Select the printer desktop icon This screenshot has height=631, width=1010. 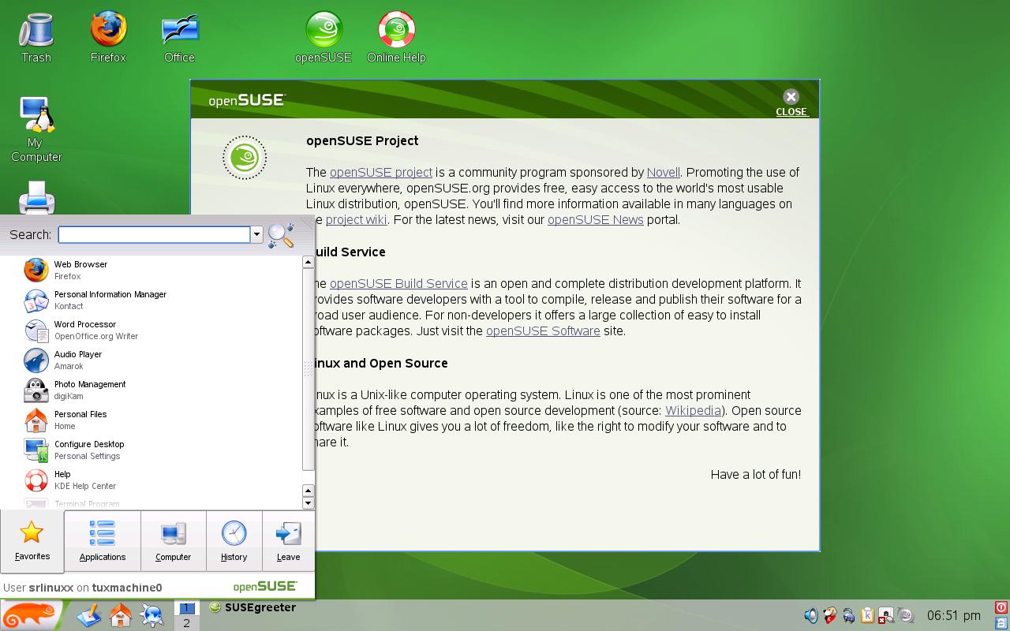coord(36,198)
